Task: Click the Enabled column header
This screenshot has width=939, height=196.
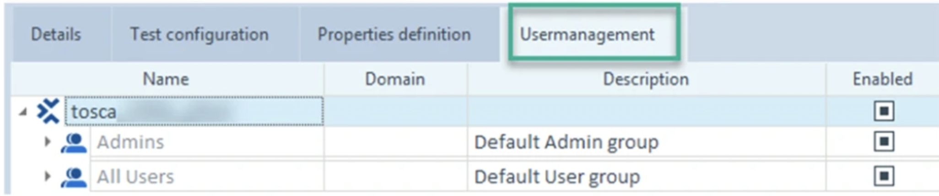Action: pyautogui.click(x=883, y=79)
